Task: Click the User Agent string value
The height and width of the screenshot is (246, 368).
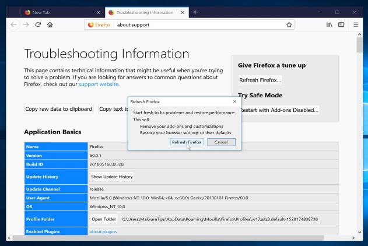Action: click(x=169, y=198)
